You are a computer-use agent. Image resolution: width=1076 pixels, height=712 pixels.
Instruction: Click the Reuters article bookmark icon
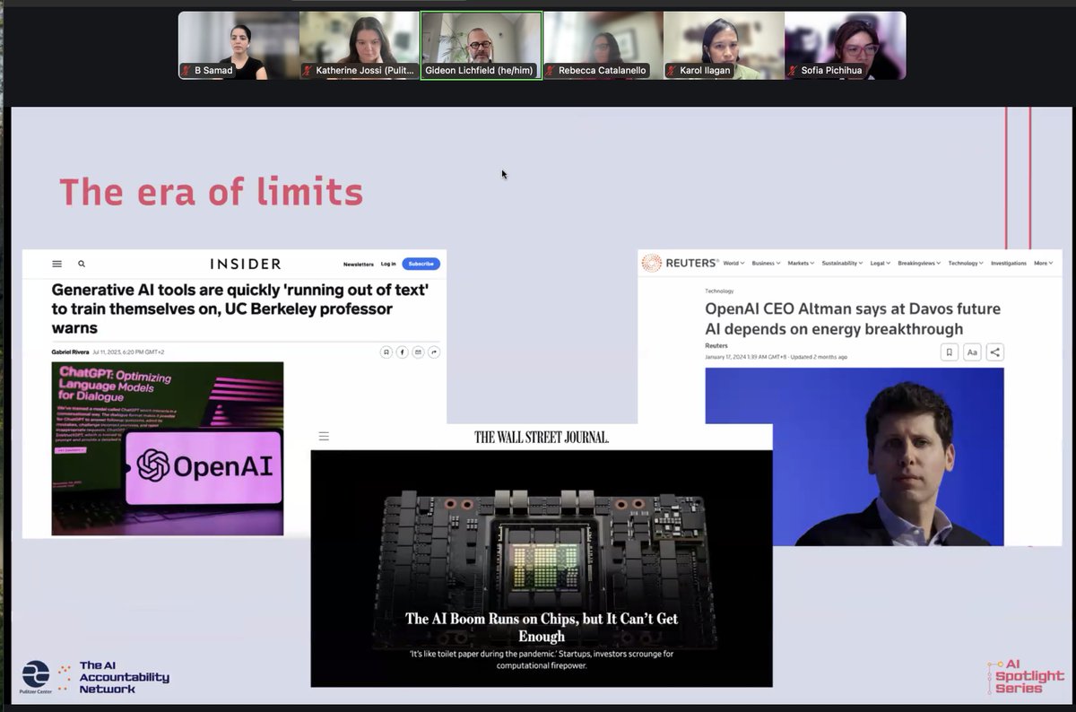tap(950, 352)
